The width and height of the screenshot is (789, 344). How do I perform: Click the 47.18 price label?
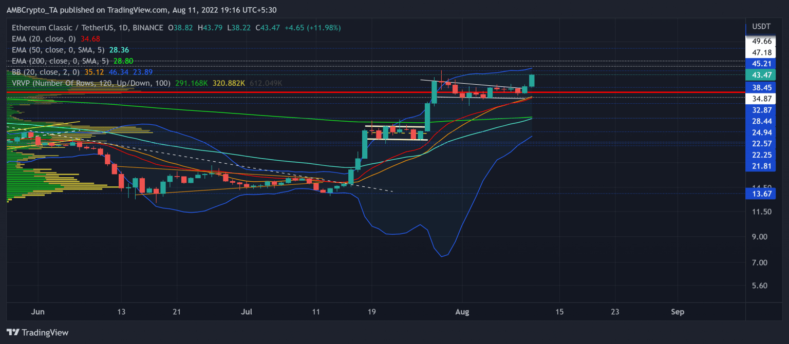pyautogui.click(x=761, y=52)
